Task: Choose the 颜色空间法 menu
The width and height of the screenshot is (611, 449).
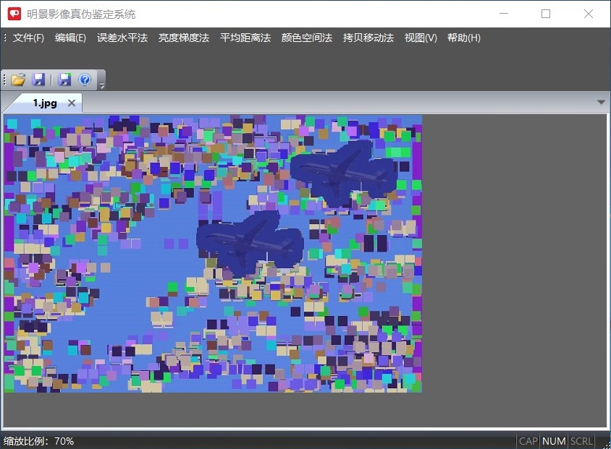Action: click(x=307, y=38)
